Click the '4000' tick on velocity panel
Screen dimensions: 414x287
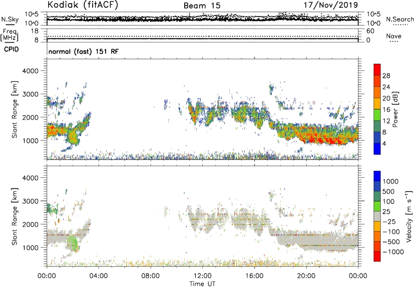click(30, 178)
